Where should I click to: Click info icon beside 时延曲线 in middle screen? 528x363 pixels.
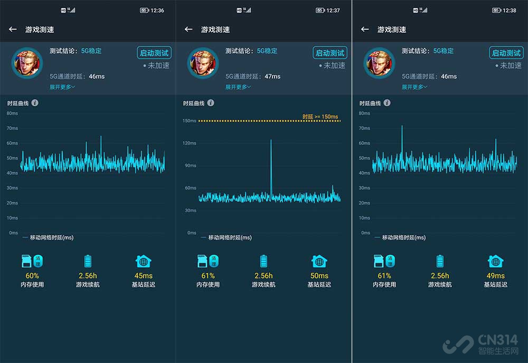pos(211,103)
